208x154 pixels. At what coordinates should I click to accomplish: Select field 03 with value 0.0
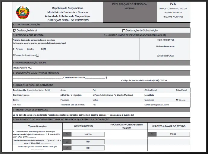tap(88, 141)
